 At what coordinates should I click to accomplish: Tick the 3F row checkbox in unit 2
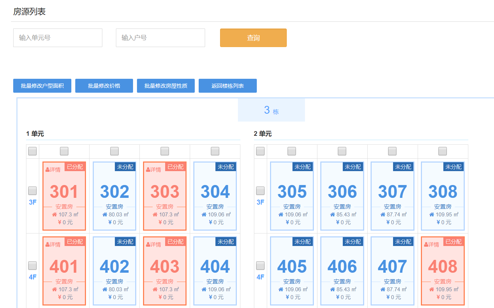tap(260, 191)
